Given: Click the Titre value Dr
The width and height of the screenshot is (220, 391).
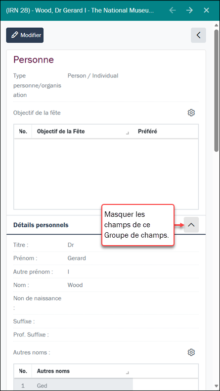Looking at the screenshot, I should click(x=71, y=245).
